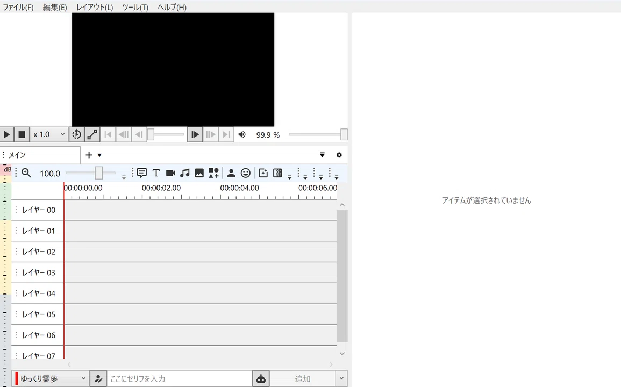Add an effect item (sparkle frame icon)

point(263,173)
